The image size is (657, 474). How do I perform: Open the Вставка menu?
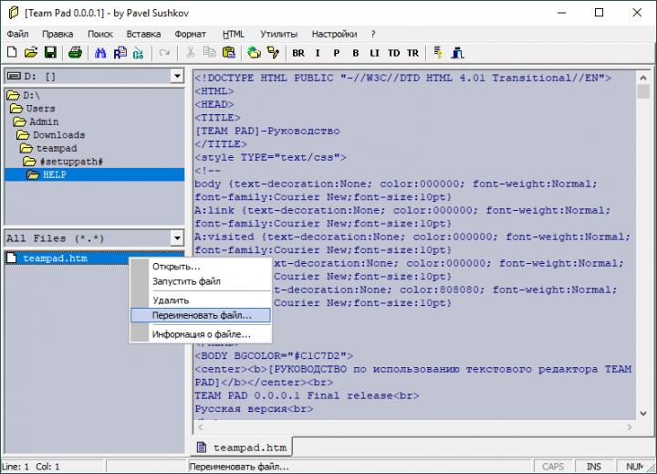(144, 34)
